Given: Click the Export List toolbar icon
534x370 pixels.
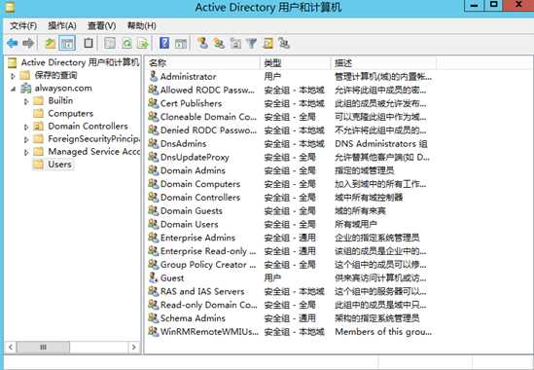Looking at the screenshot, I should (143, 43).
